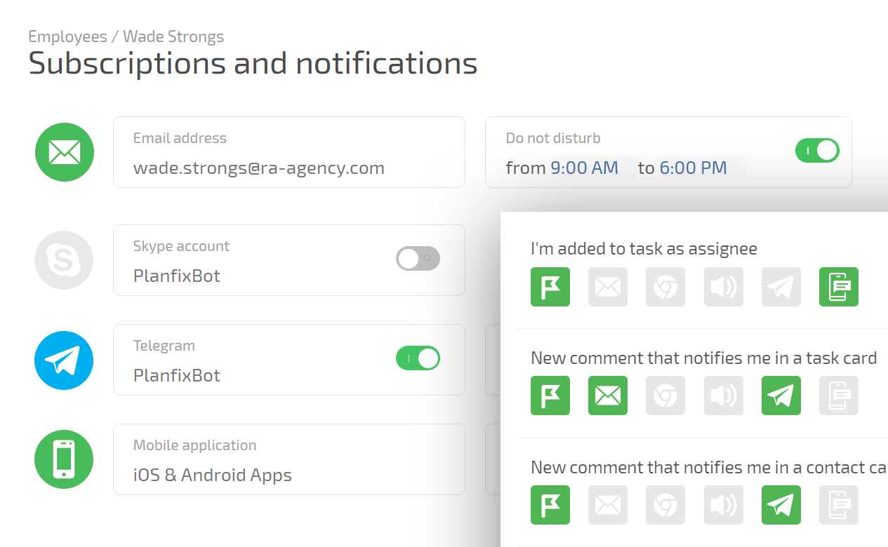Click the green email envelope circle icon
The image size is (888, 547).
coord(64,152)
